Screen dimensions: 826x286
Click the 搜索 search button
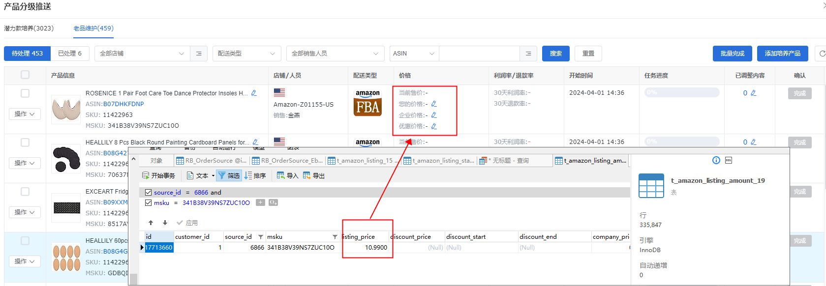[556, 54]
